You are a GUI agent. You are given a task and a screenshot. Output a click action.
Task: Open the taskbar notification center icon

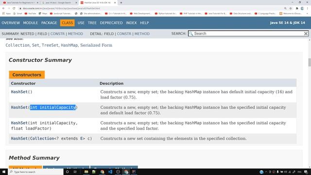click(306, 172)
